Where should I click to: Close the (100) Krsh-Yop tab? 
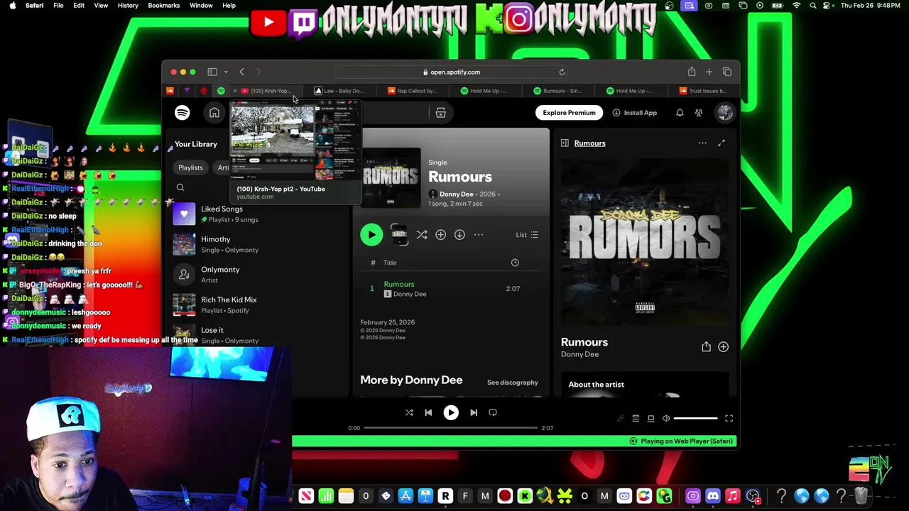click(x=235, y=91)
